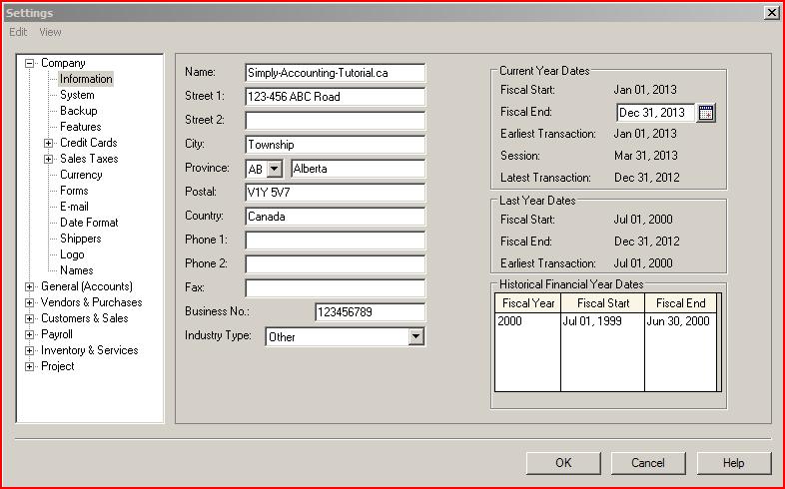Click the historical table vertical scrollbar
The image size is (785, 489).
(719, 342)
